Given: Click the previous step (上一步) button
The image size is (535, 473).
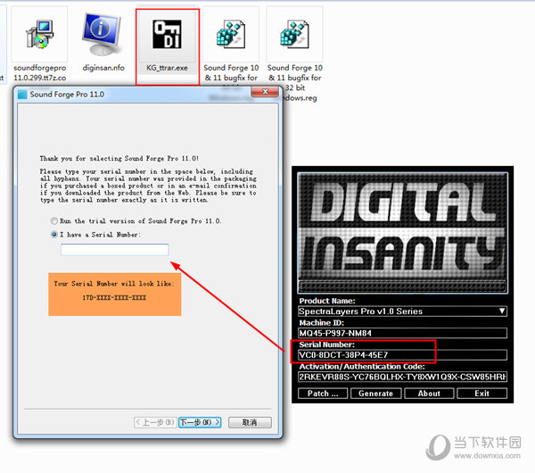Looking at the screenshot, I should point(155,422).
